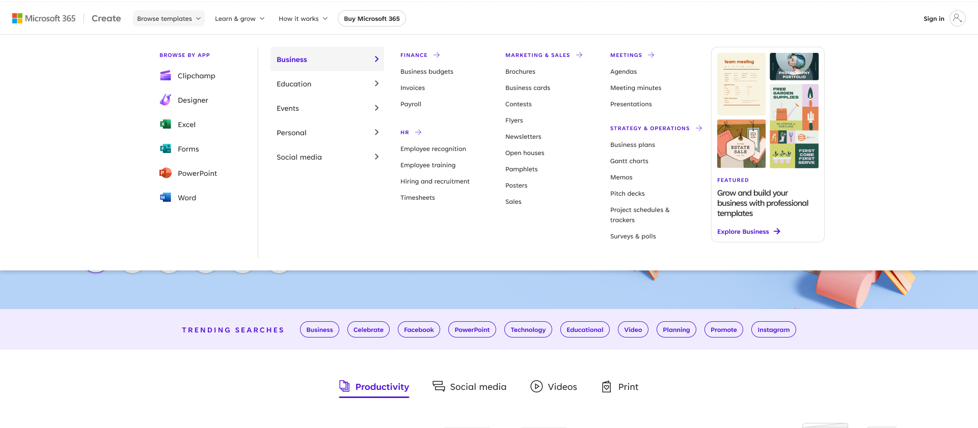978x428 pixels.
Task: Click the arrow beside Strategy & Operations
Action: coord(699,128)
